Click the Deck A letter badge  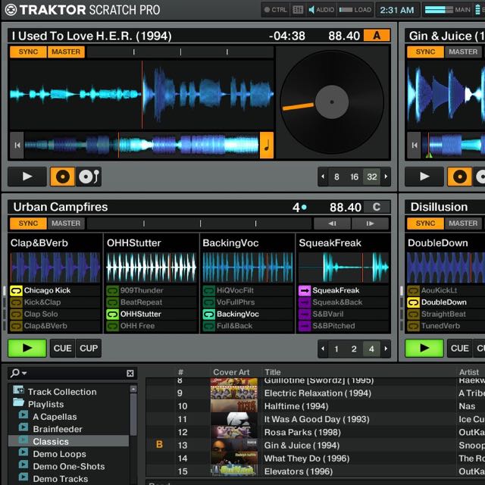(377, 36)
